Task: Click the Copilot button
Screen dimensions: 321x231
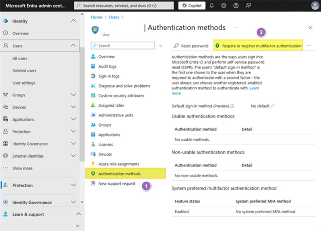Action: (192, 6)
